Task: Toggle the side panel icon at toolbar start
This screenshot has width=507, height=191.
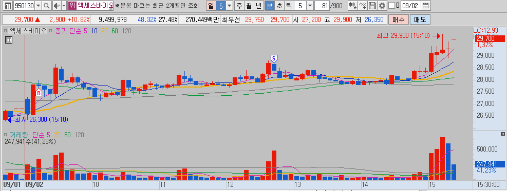Action: point(8,6)
